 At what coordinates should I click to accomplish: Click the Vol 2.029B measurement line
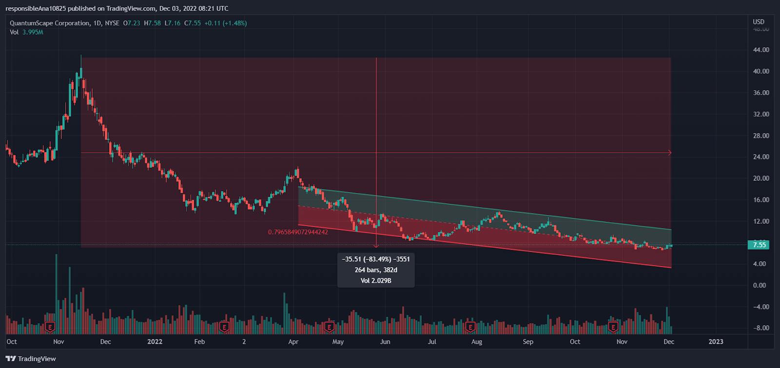click(x=376, y=281)
